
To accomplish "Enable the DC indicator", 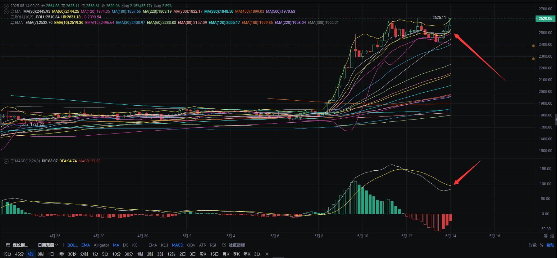I will click(126, 245).
